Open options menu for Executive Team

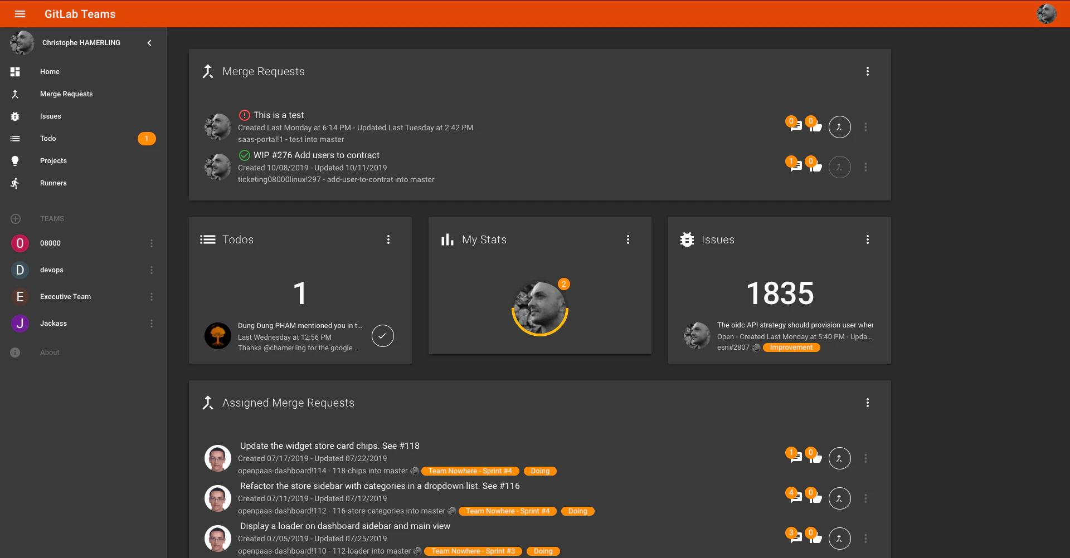pos(151,297)
